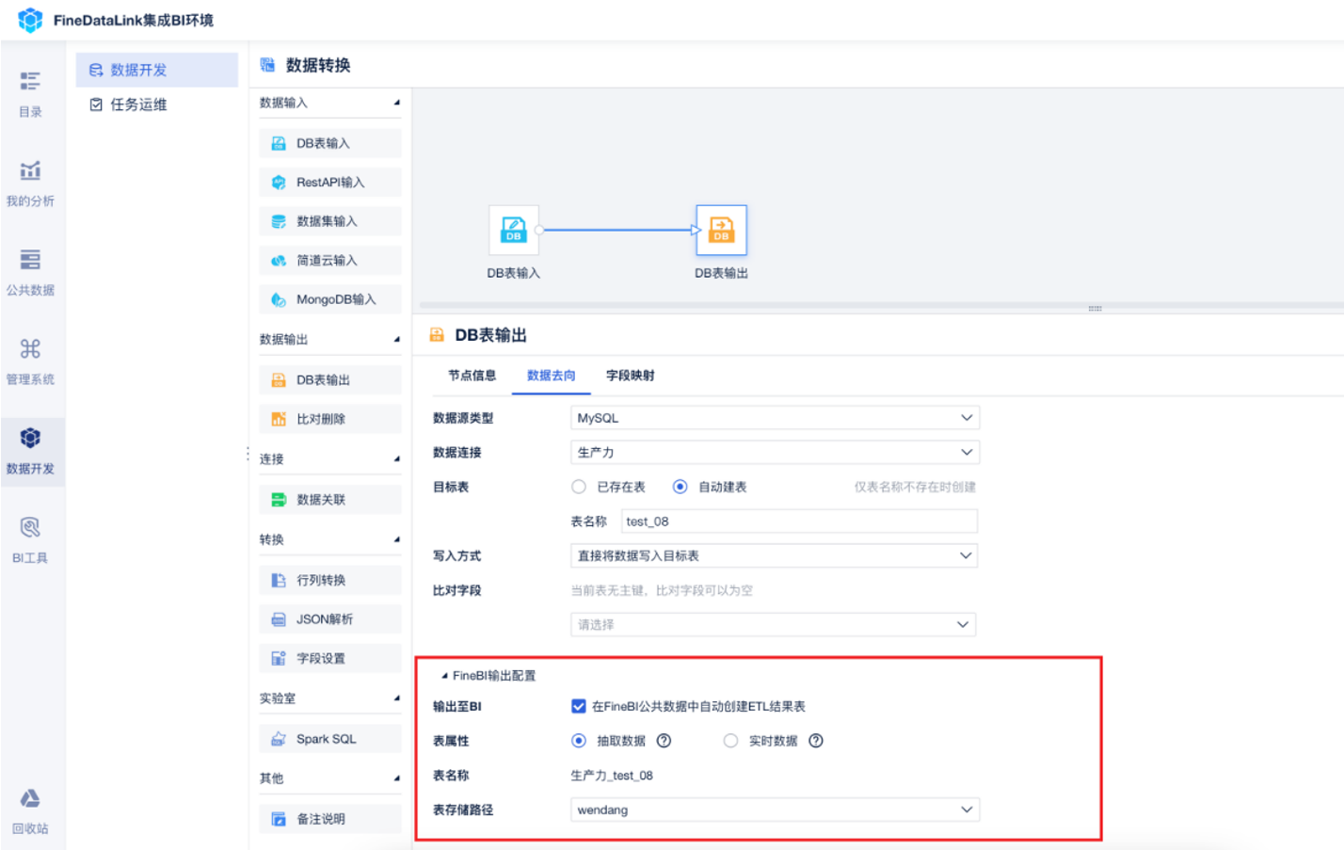Select the 实时数据 radio option
1344x850 pixels.
730,741
